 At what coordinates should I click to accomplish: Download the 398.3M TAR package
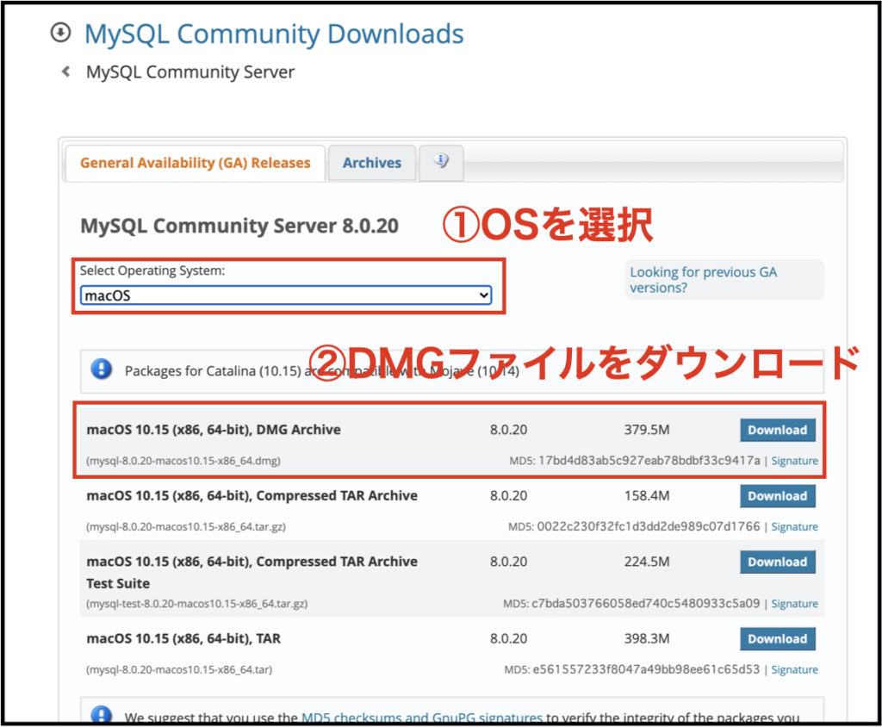[x=777, y=639]
